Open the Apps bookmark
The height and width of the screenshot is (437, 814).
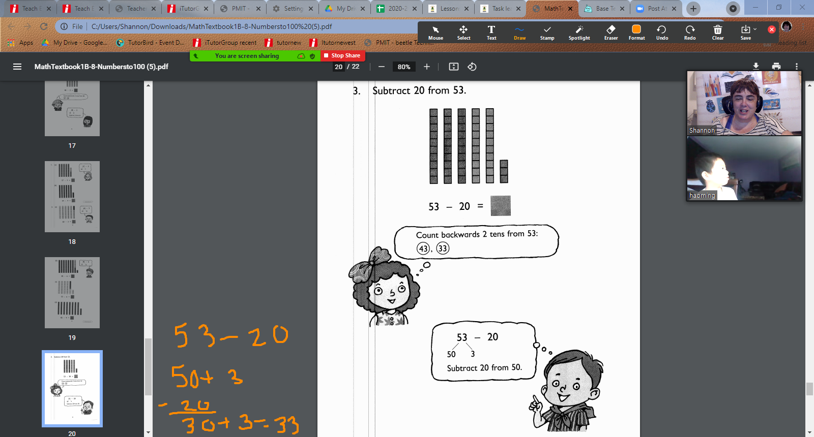pos(21,43)
